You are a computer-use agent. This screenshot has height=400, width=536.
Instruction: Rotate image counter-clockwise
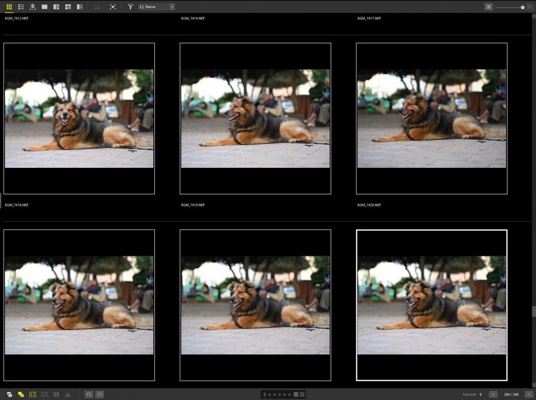coord(89,394)
